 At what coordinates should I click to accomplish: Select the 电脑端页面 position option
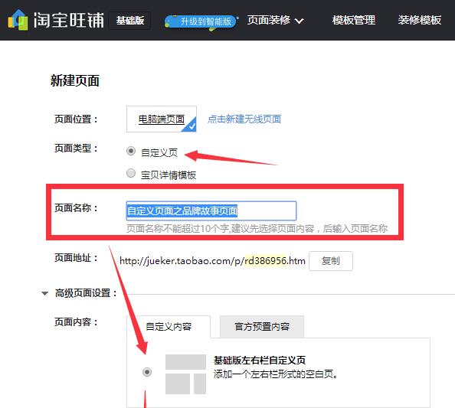[x=162, y=119]
